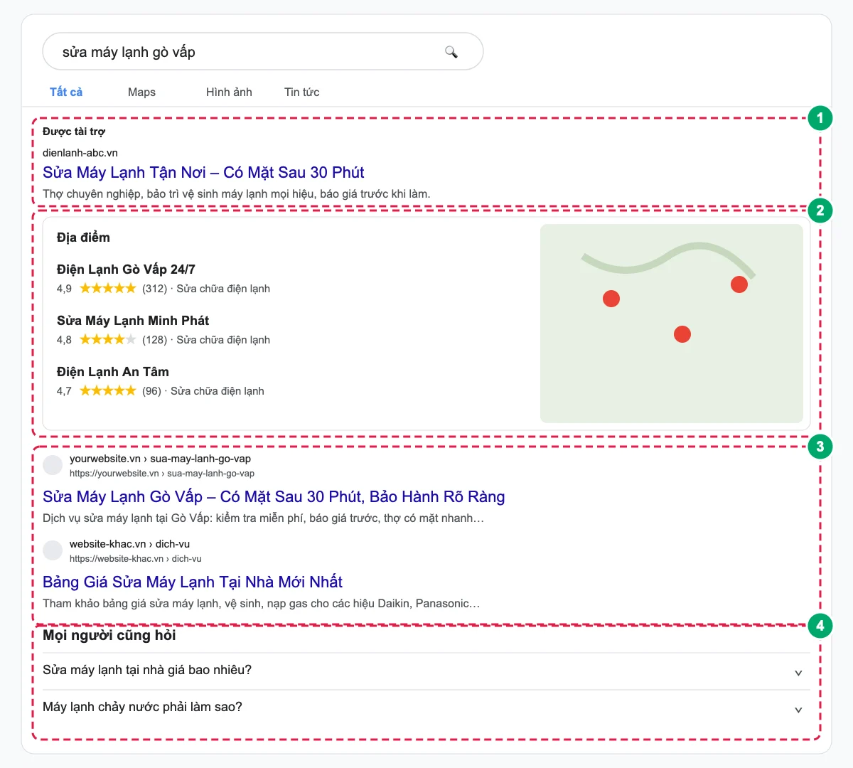Click the star rating of Điện Lạnh An Tâm
This screenshot has height=768, width=853.
click(x=108, y=390)
